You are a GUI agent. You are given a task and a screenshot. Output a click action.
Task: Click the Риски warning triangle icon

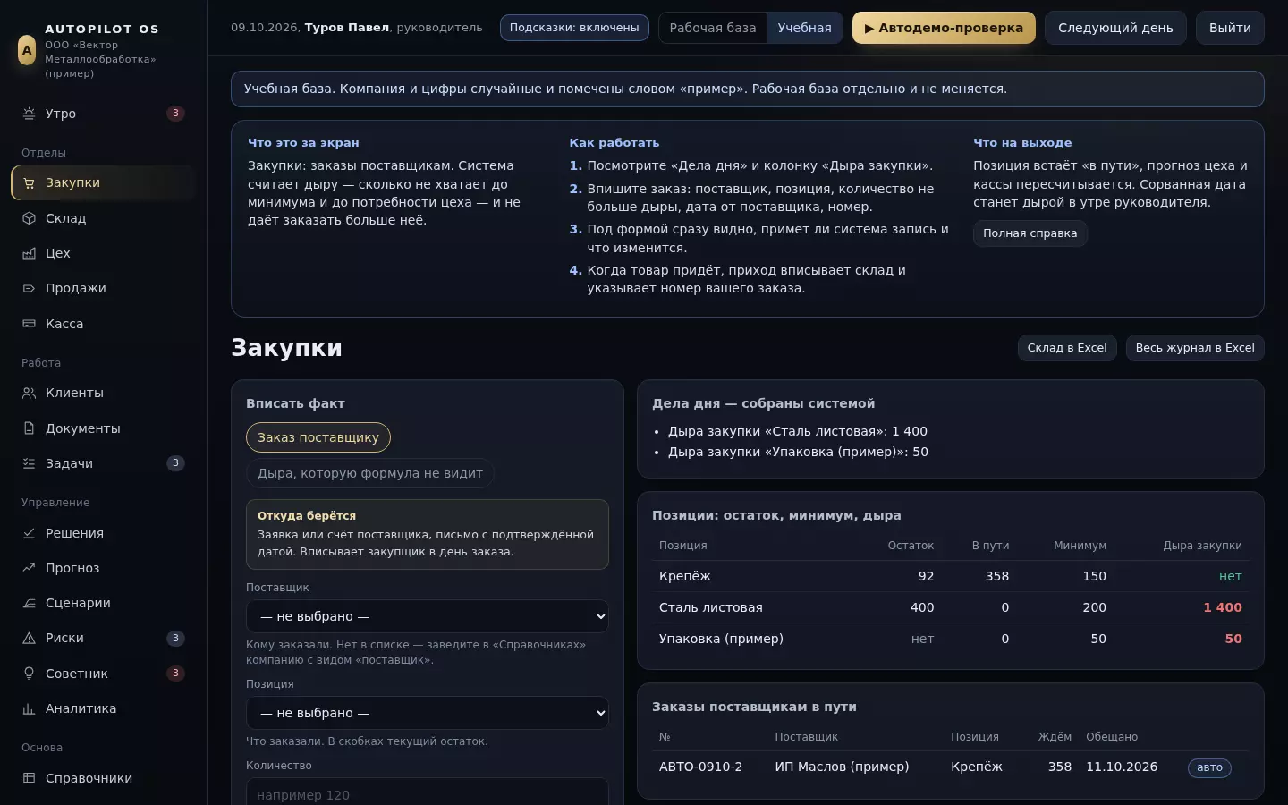pos(29,638)
